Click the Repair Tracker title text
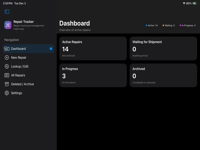Viewport: 200px width, 150px height. coord(24,22)
